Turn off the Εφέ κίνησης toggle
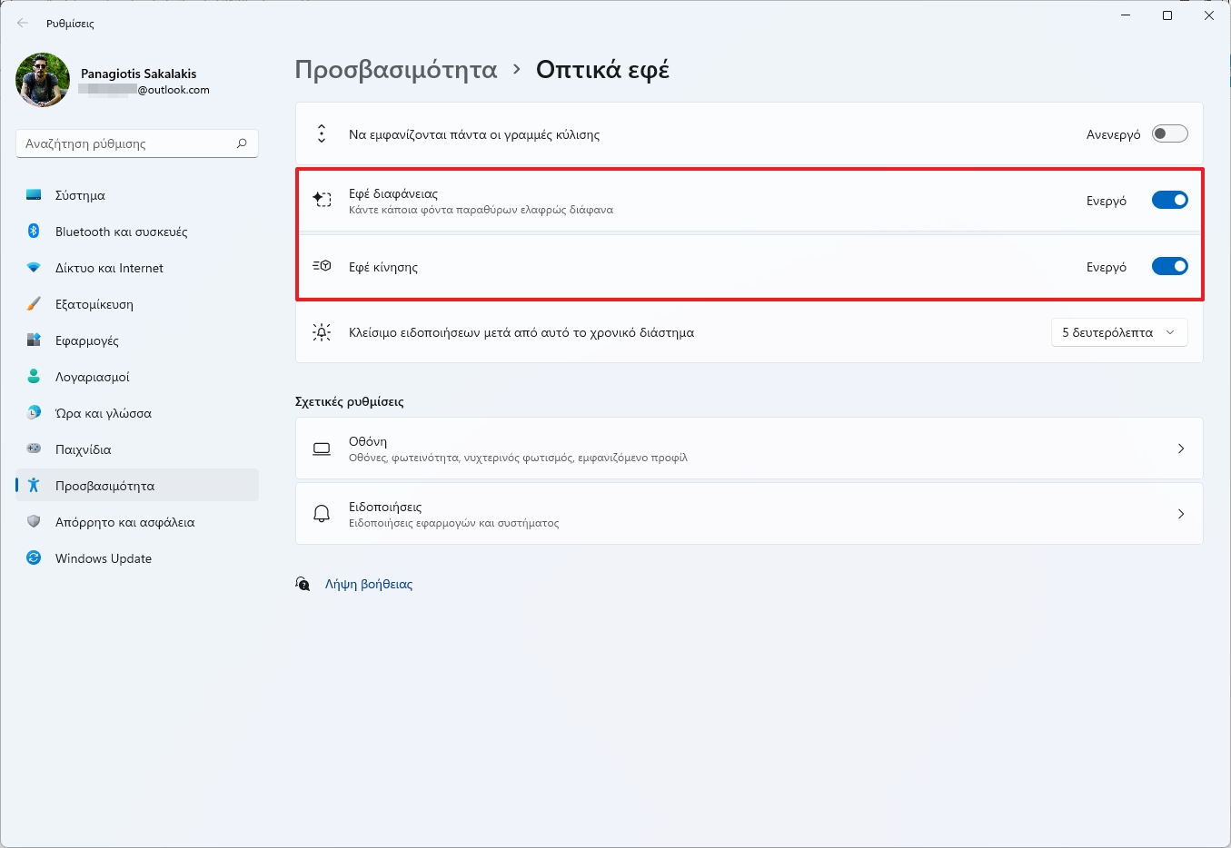 [1169, 267]
